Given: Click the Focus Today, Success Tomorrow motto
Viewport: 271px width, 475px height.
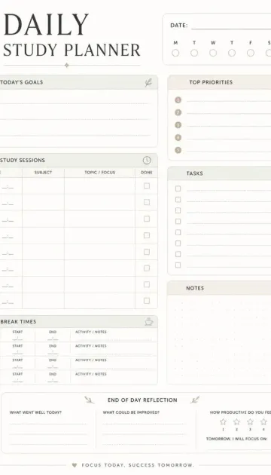Looking at the screenshot, I should [x=138, y=465].
